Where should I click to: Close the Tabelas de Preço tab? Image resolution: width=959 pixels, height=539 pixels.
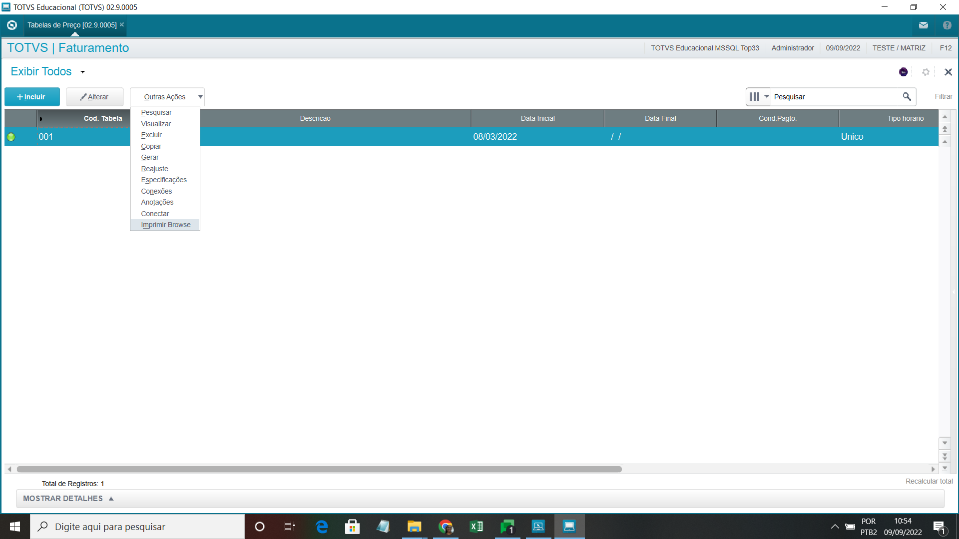[121, 24]
